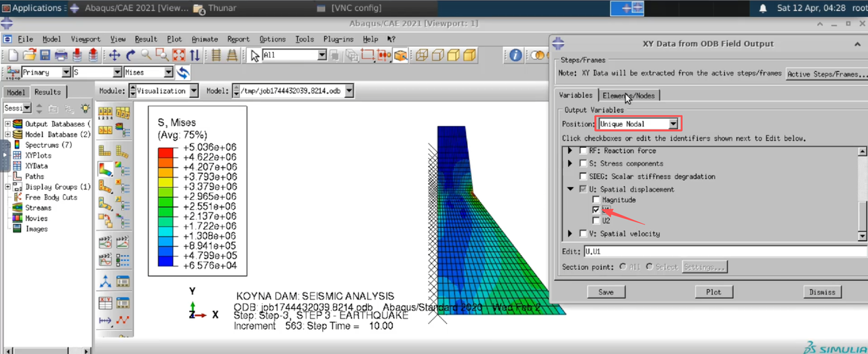This screenshot has height=354, width=868.
Task: Click the Save button in dialog
Action: click(606, 292)
